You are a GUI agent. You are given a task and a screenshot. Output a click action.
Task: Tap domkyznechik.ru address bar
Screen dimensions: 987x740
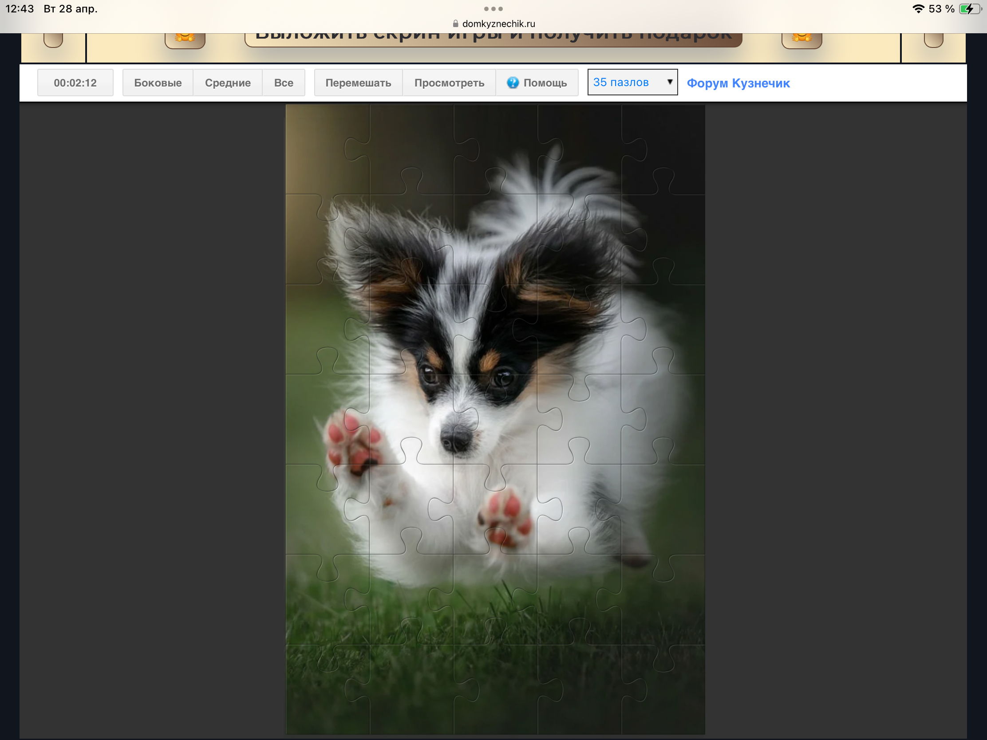(x=498, y=24)
